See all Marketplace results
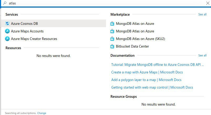This screenshot has height=115, width=211. (202, 14)
